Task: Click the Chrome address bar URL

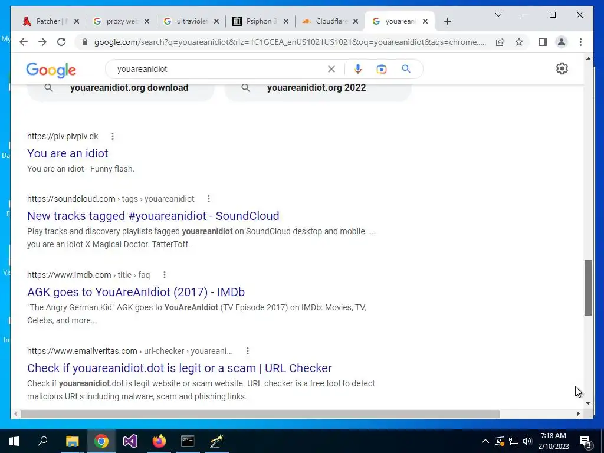Action: click(290, 42)
